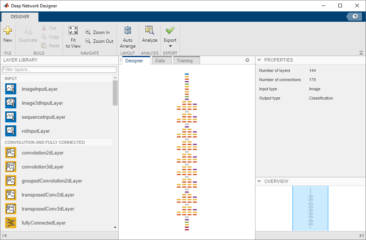Select the convolution3dLayer icon
Viewport: 366px width, 240px height.
tap(11, 167)
